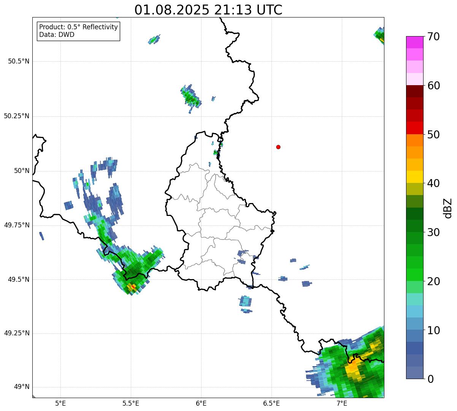Click the light cyan swatch near 15 dBZ
457x411 pixels.
point(415,299)
